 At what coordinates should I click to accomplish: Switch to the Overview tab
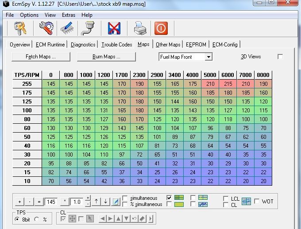(x=19, y=45)
